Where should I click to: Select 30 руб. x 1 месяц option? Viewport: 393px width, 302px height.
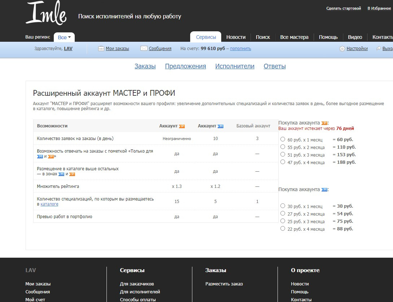pos(283,206)
